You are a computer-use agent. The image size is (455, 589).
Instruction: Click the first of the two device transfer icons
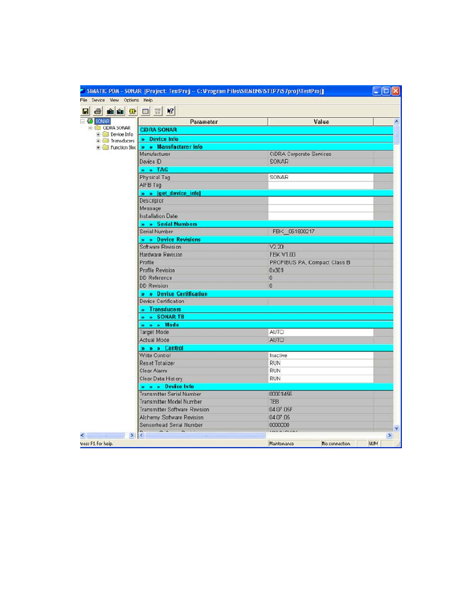click(x=110, y=111)
